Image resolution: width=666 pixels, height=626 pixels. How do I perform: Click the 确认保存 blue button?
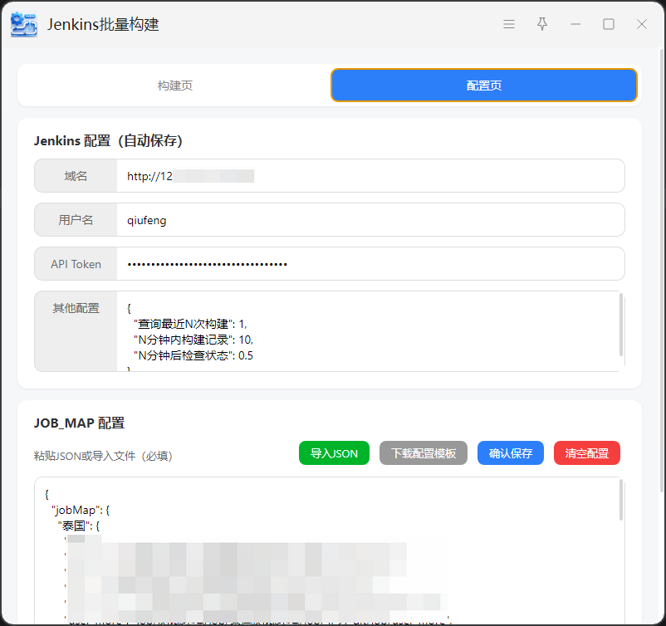511,453
